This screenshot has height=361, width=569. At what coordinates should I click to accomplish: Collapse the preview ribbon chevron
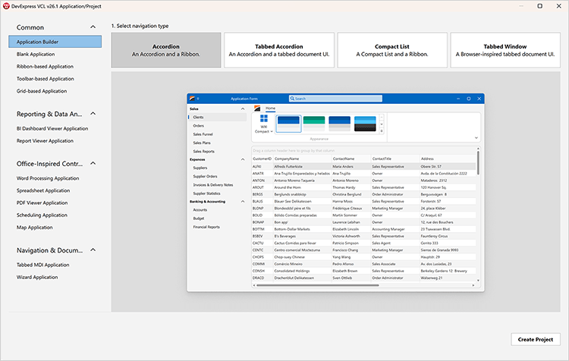tap(476, 138)
